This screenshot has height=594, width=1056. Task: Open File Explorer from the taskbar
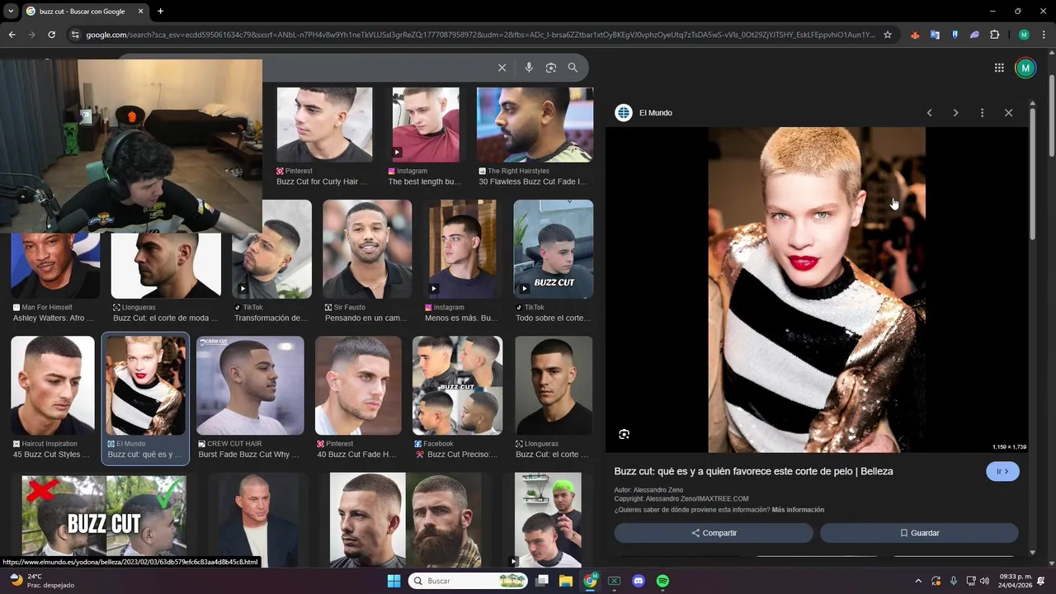click(x=566, y=581)
